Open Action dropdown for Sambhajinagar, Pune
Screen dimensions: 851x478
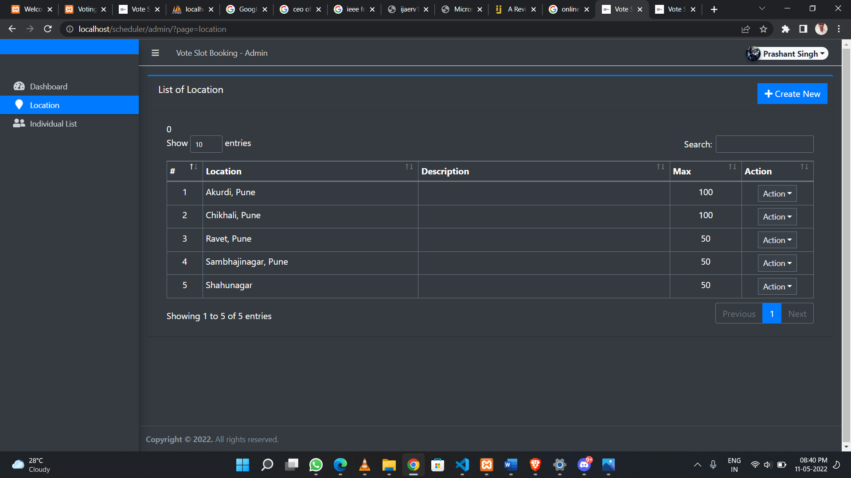777,263
